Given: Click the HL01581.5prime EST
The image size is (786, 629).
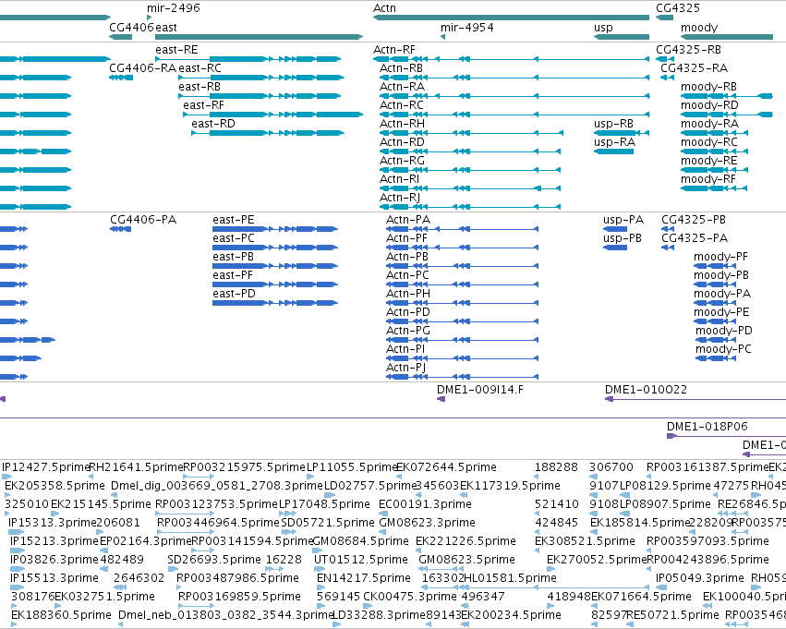Looking at the screenshot, I should [557, 587].
